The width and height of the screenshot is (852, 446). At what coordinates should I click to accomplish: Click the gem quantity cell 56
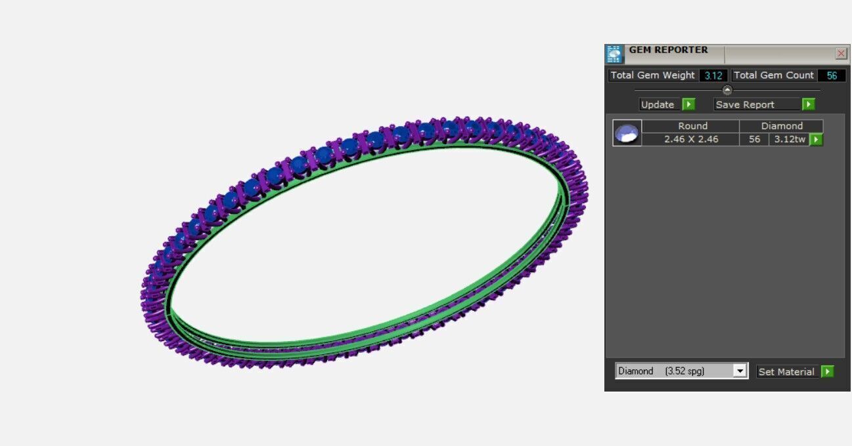click(x=754, y=139)
